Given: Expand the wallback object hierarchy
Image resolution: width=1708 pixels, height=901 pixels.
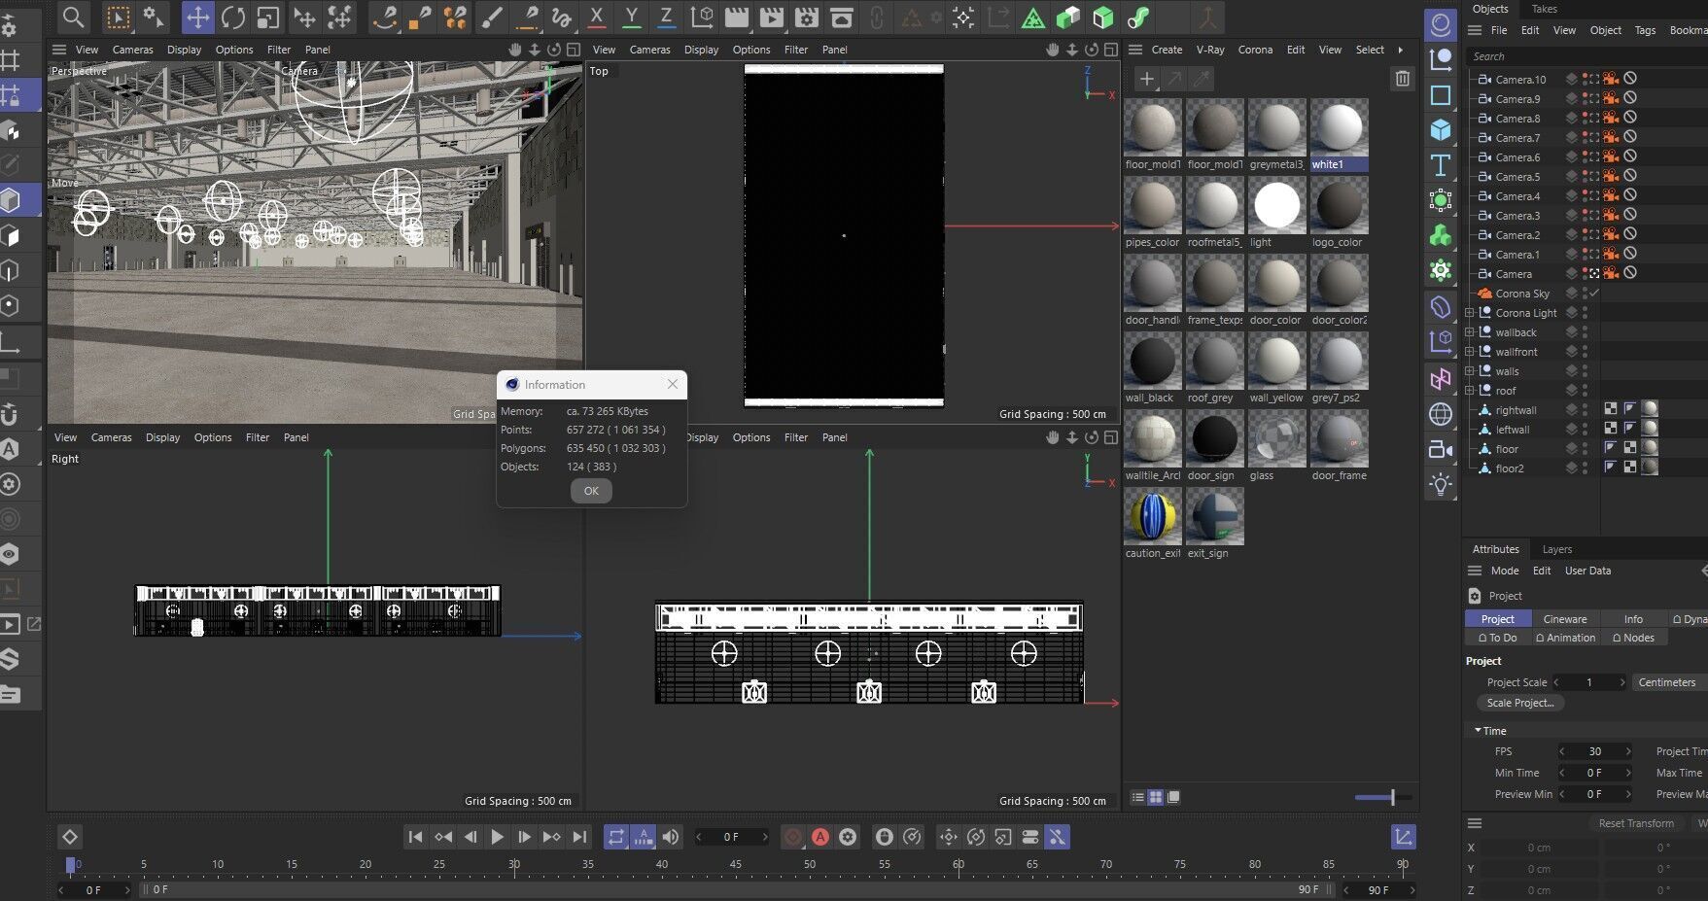Looking at the screenshot, I should [x=1470, y=332].
